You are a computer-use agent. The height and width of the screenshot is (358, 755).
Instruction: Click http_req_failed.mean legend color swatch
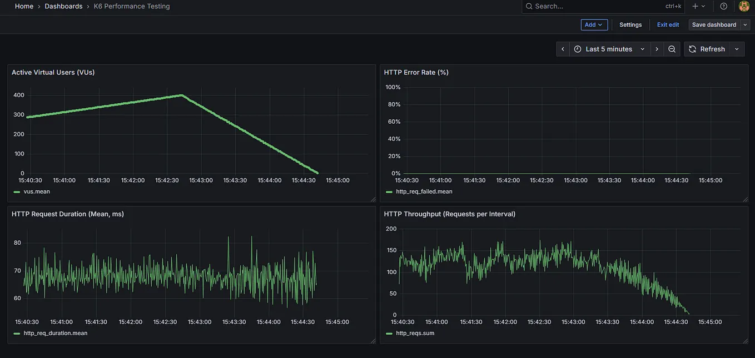point(389,191)
